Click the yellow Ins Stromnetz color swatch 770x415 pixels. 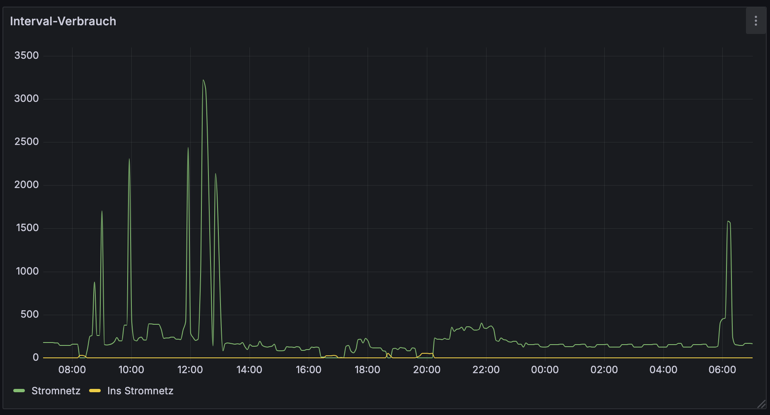tap(95, 391)
